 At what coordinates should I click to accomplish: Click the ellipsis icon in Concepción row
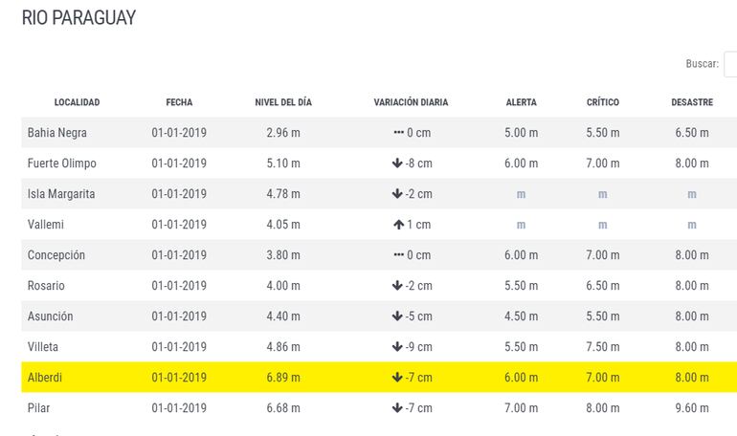(398, 255)
